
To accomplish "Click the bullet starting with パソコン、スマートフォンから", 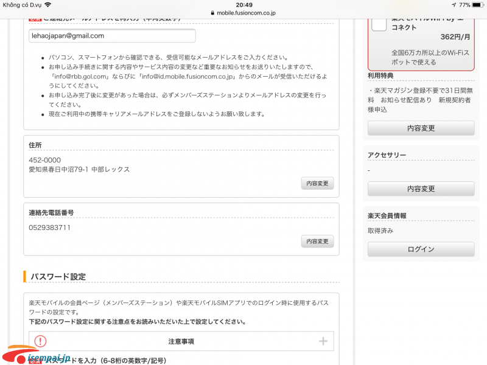I will click(x=169, y=57).
